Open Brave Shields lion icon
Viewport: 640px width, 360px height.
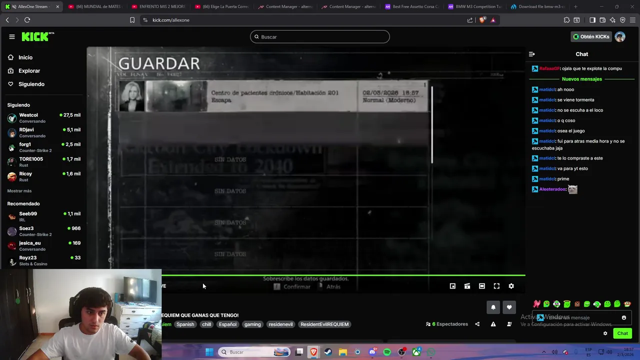[482, 20]
